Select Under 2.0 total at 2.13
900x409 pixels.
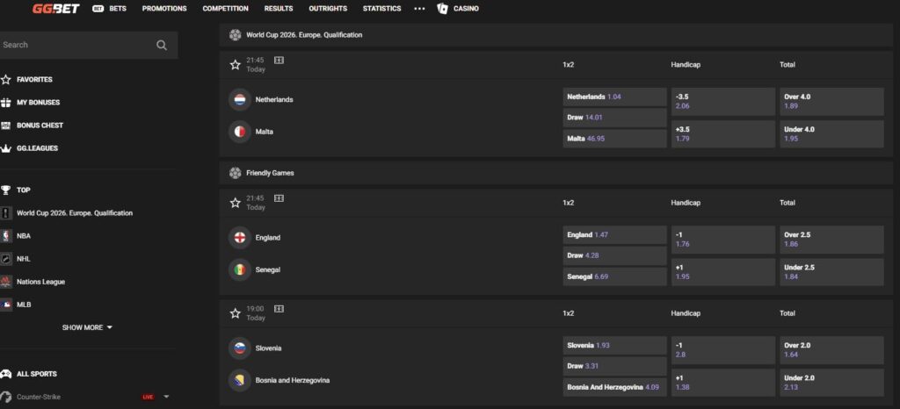(x=831, y=383)
